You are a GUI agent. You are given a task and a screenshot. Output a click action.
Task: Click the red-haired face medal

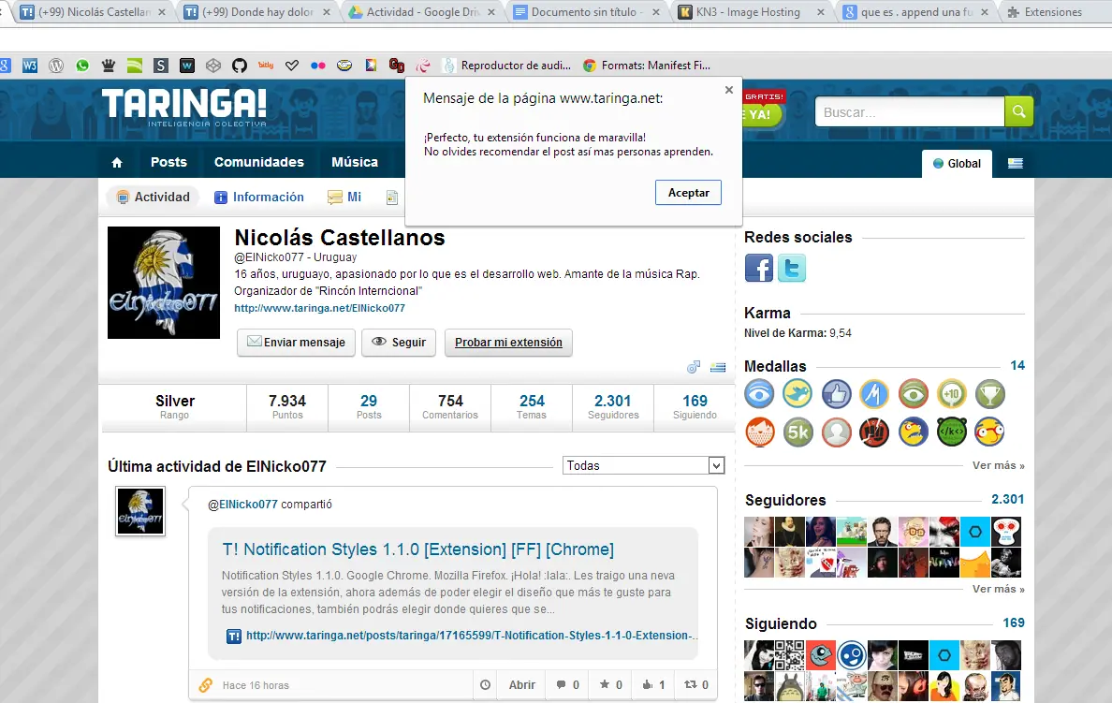point(759,432)
